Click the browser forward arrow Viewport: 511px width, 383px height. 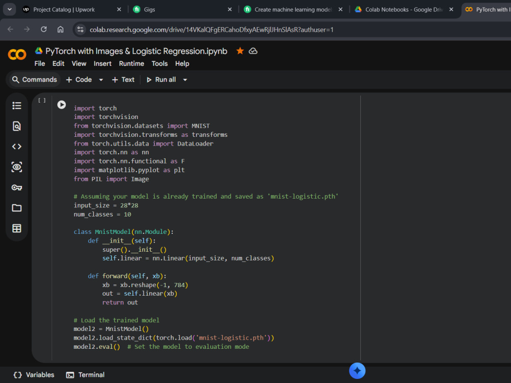(27, 29)
